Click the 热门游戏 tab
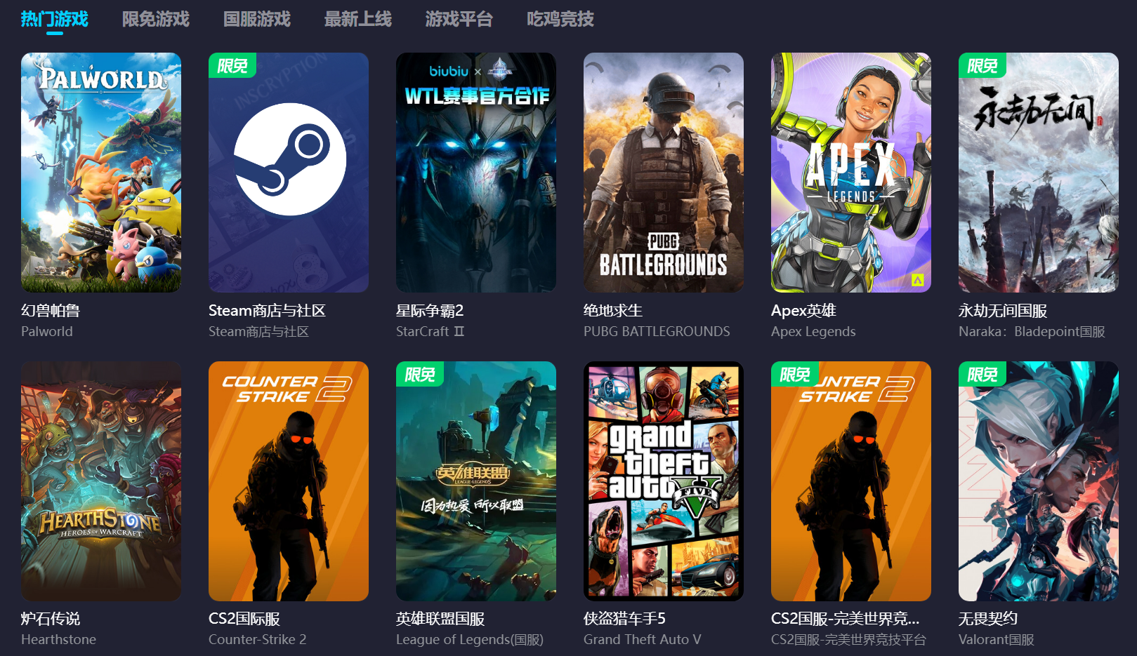 click(55, 19)
